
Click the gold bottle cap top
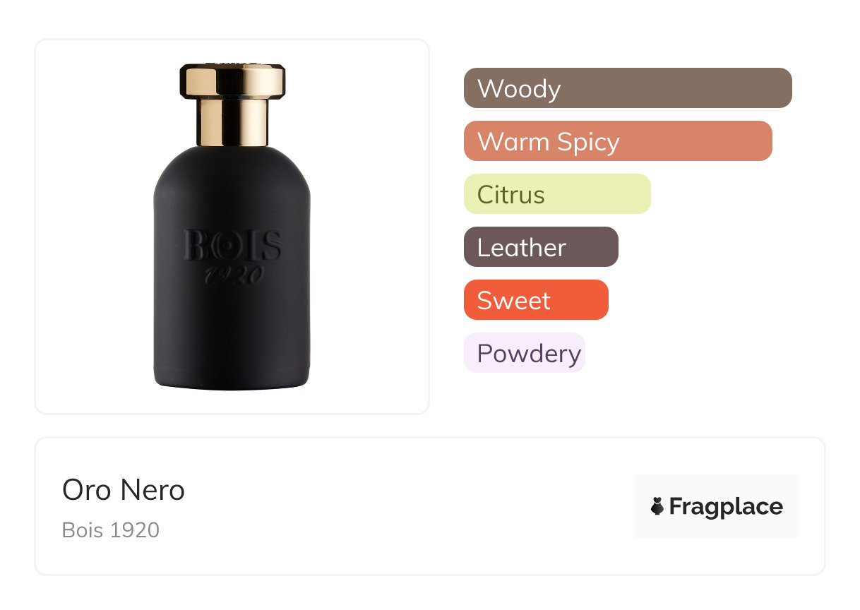click(x=232, y=80)
